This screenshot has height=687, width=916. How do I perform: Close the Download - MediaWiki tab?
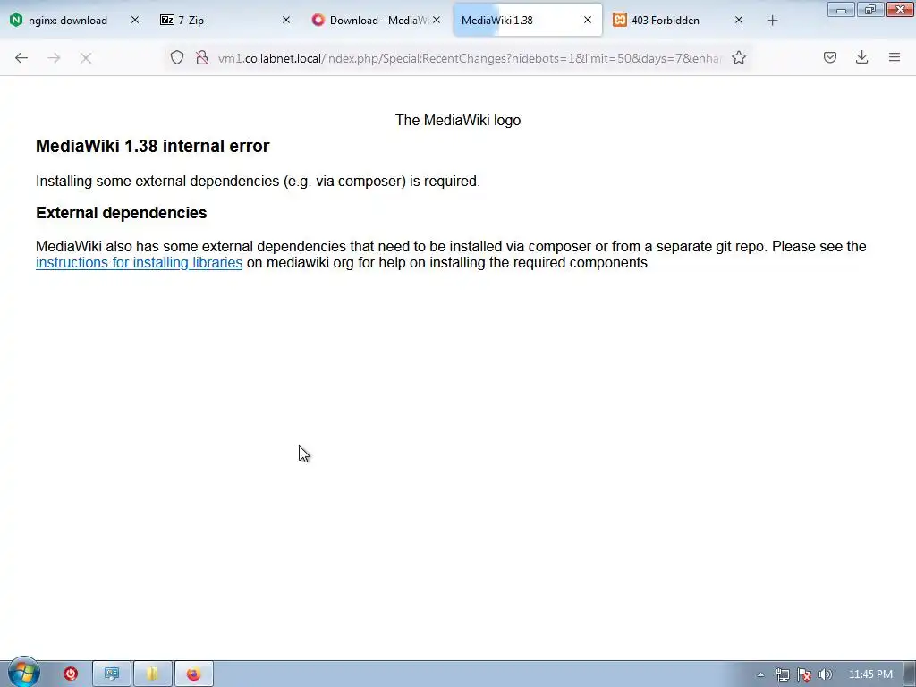tap(437, 20)
